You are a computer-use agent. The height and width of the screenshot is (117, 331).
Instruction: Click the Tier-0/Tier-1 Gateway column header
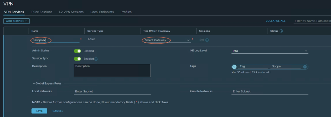[x=157, y=31]
